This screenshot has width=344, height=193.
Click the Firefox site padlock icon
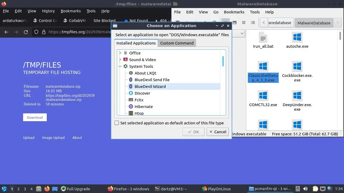coord(44,32)
